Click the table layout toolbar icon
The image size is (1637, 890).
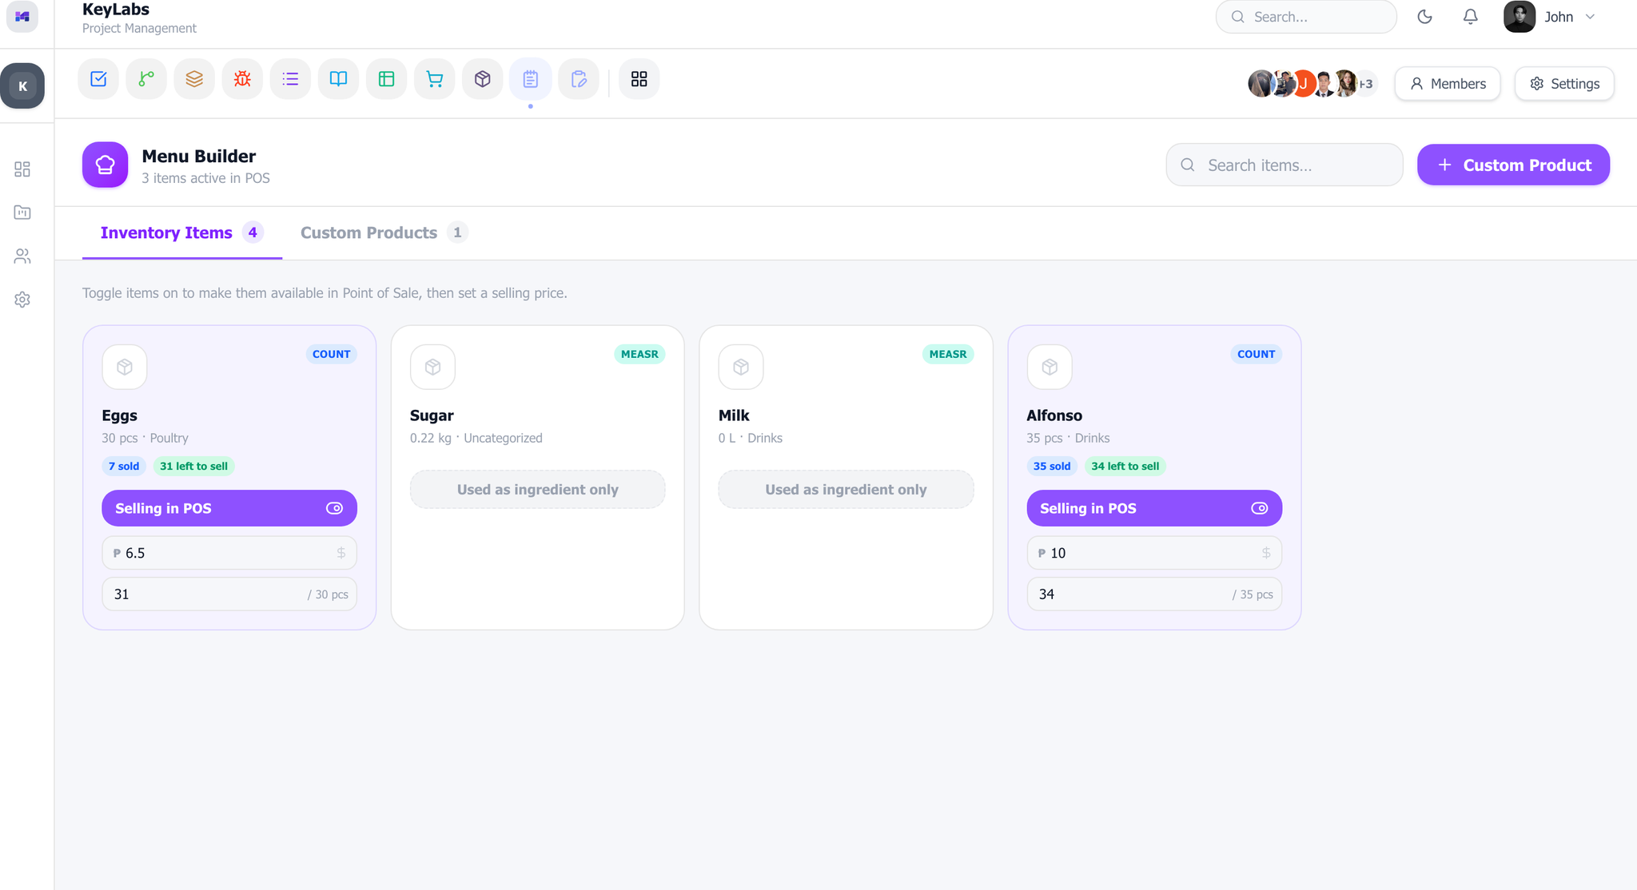(x=386, y=79)
